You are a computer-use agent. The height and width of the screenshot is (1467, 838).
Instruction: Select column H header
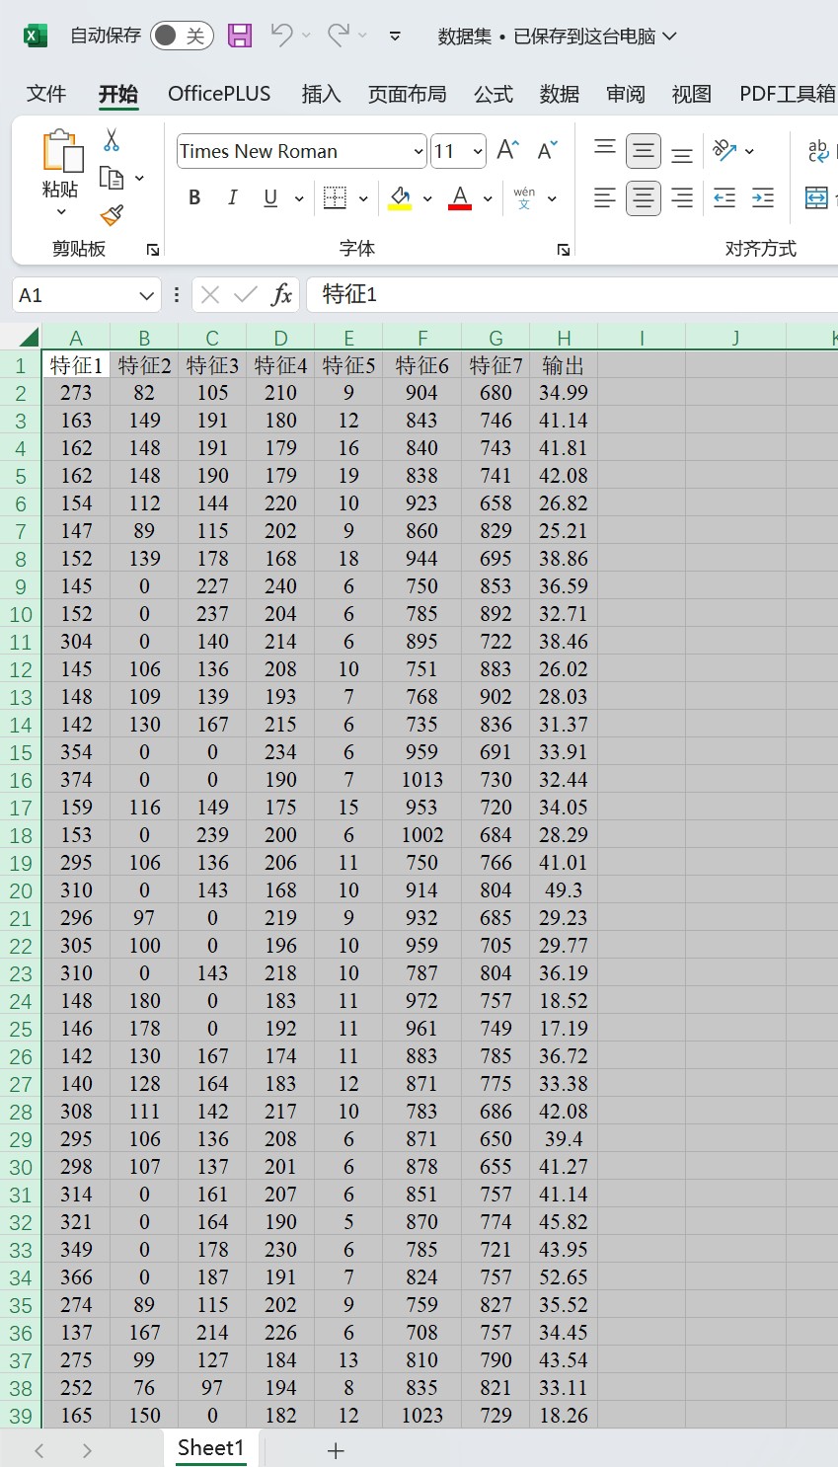click(x=564, y=338)
